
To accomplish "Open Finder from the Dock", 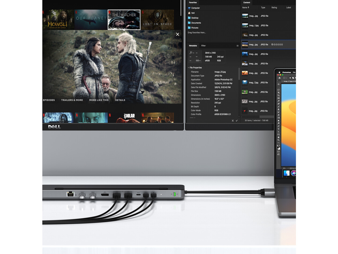I will tap(286, 173).
